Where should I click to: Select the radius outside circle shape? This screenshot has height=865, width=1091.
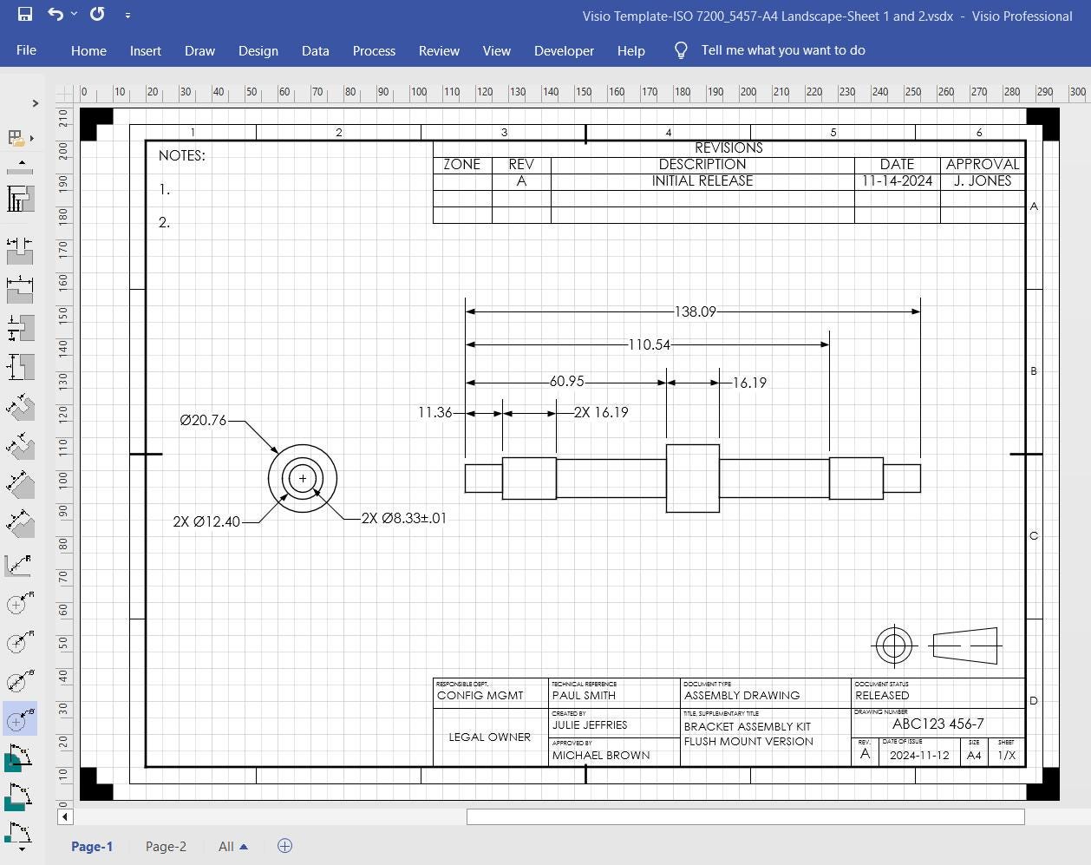click(x=20, y=603)
